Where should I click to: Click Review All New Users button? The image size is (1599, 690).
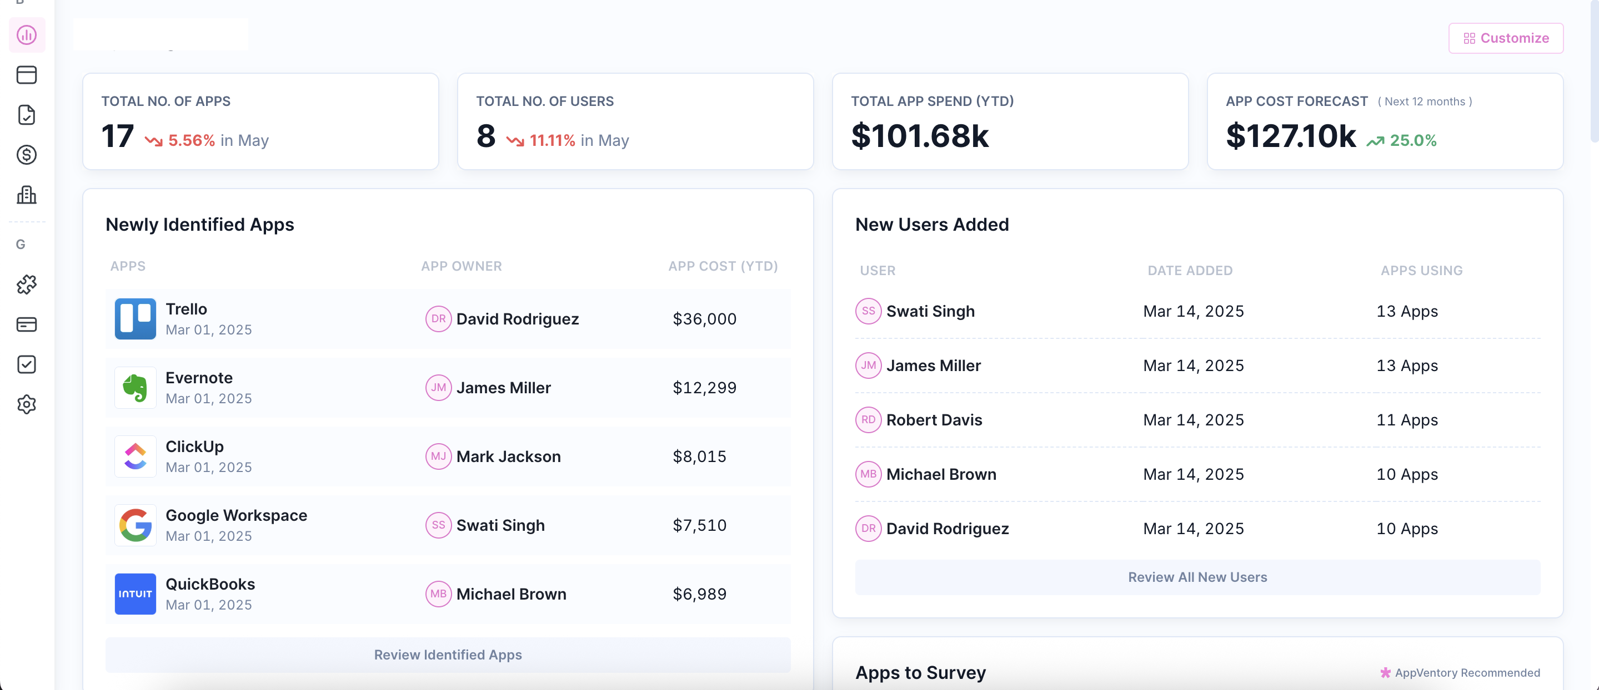[1197, 577]
